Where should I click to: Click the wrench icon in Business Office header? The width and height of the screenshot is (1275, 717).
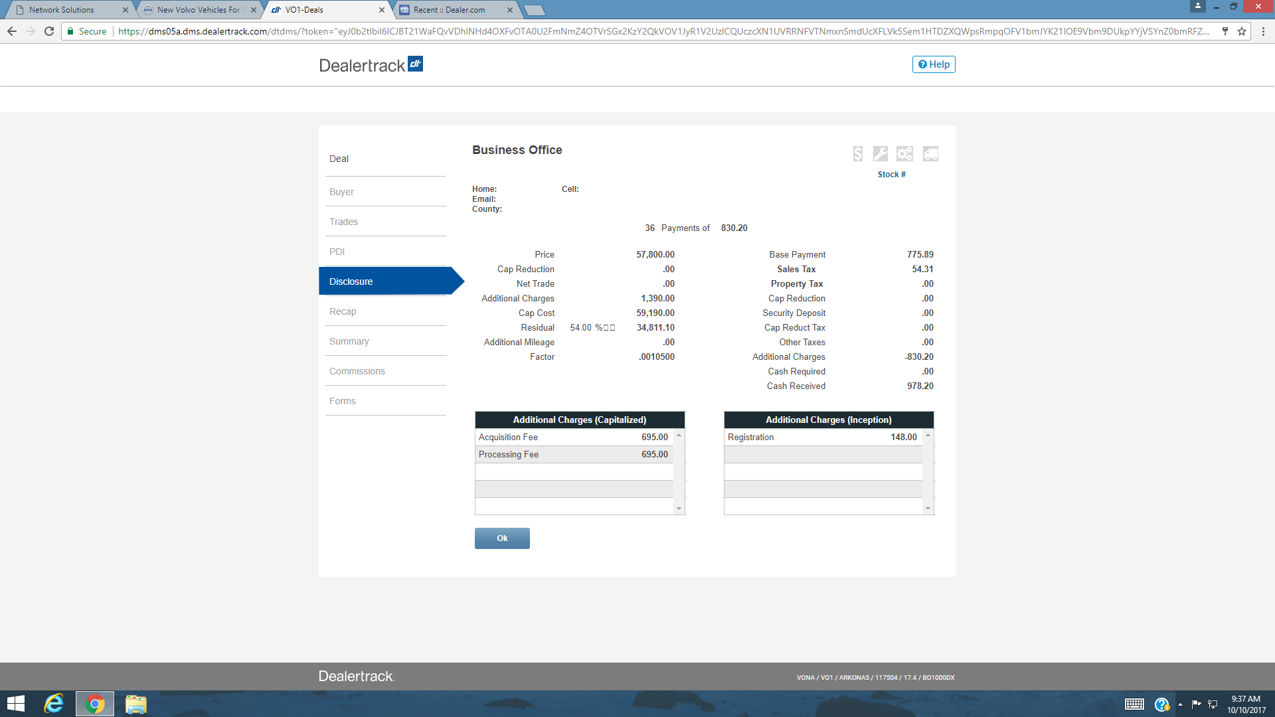click(881, 154)
